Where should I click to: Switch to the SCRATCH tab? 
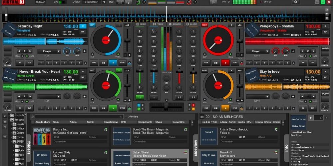[x=174, y=24]
